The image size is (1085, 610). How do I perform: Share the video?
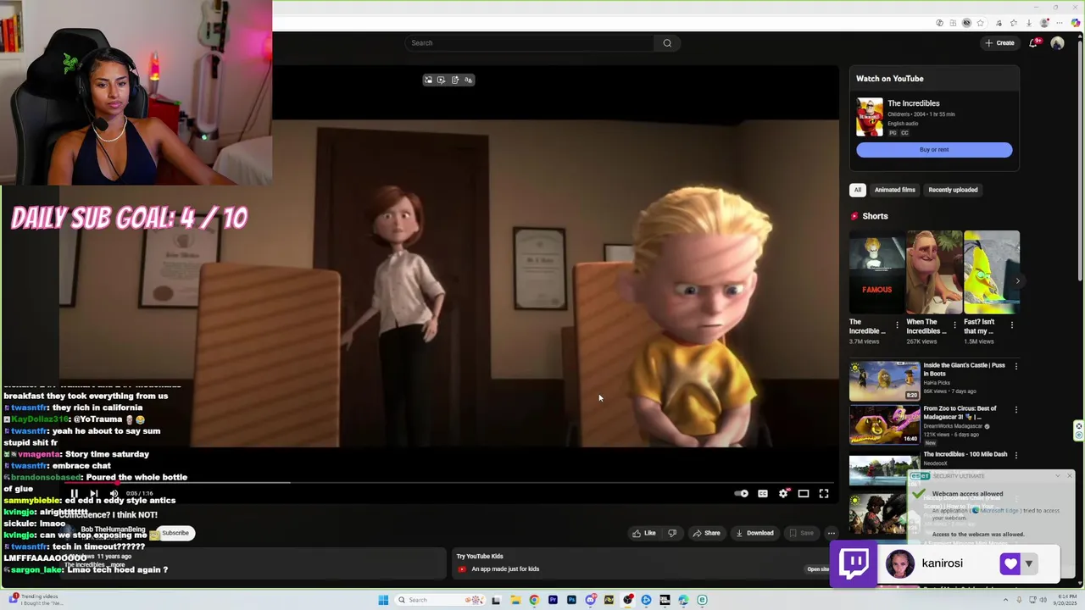[706, 533]
